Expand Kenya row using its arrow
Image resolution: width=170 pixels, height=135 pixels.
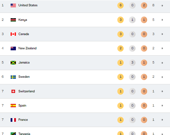[x=162, y=20]
